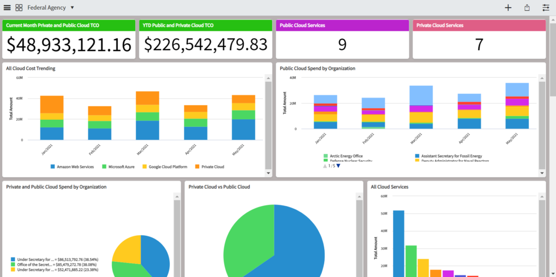Toggle Arctic Energy Office legend entry
Screen dimensions: 556x277
(x=343, y=156)
